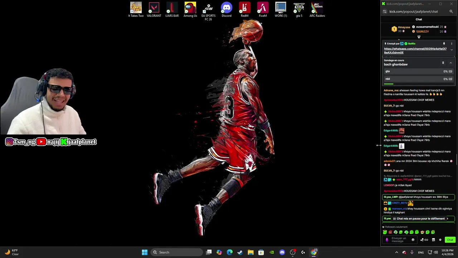The width and height of the screenshot is (458, 258).
Task: Click the kick.com address bar URL
Action: [x=413, y=11]
